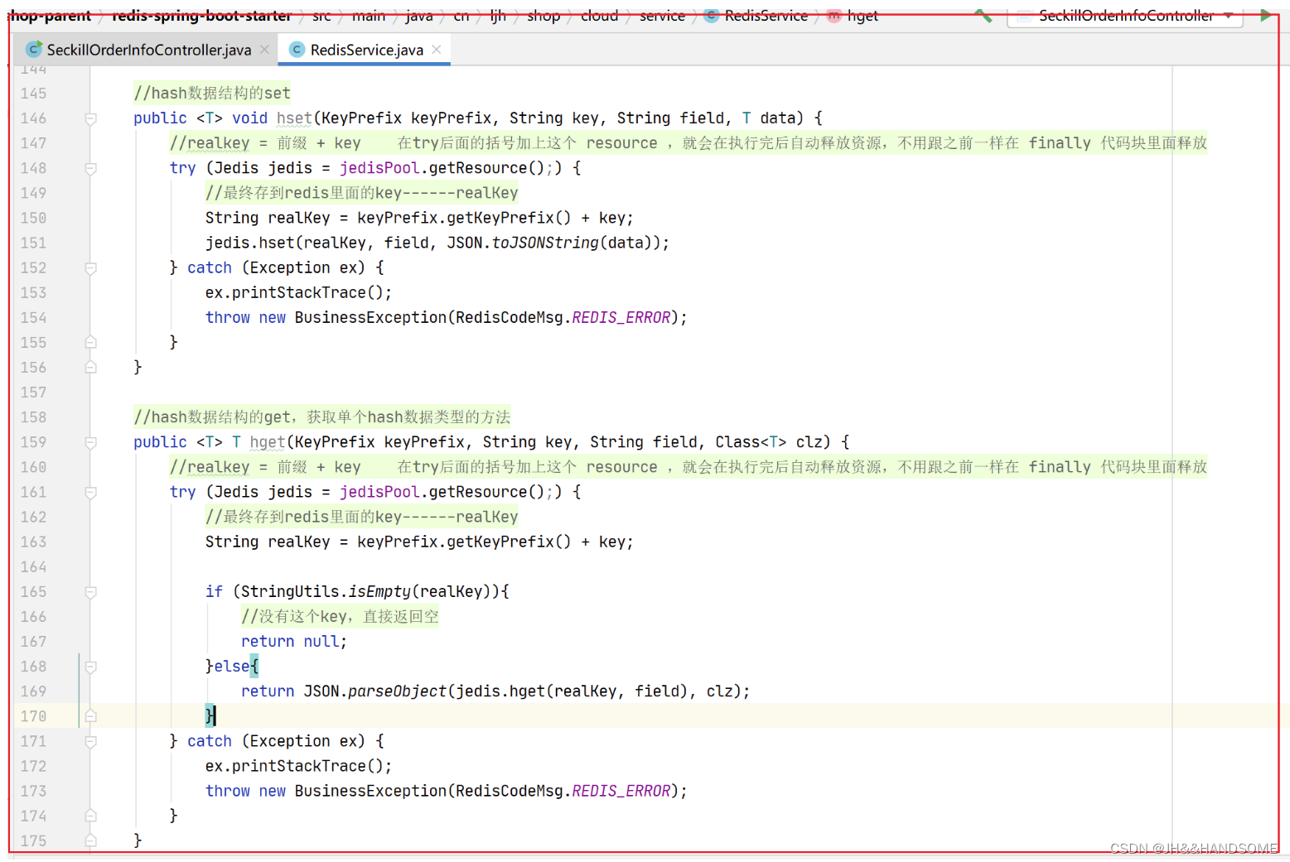Screen dimensions: 1290x862
Task: Open the SeckillOrderInfoController run configuration dropdown
Action: pyautogui.click(x=1126, y=15)
